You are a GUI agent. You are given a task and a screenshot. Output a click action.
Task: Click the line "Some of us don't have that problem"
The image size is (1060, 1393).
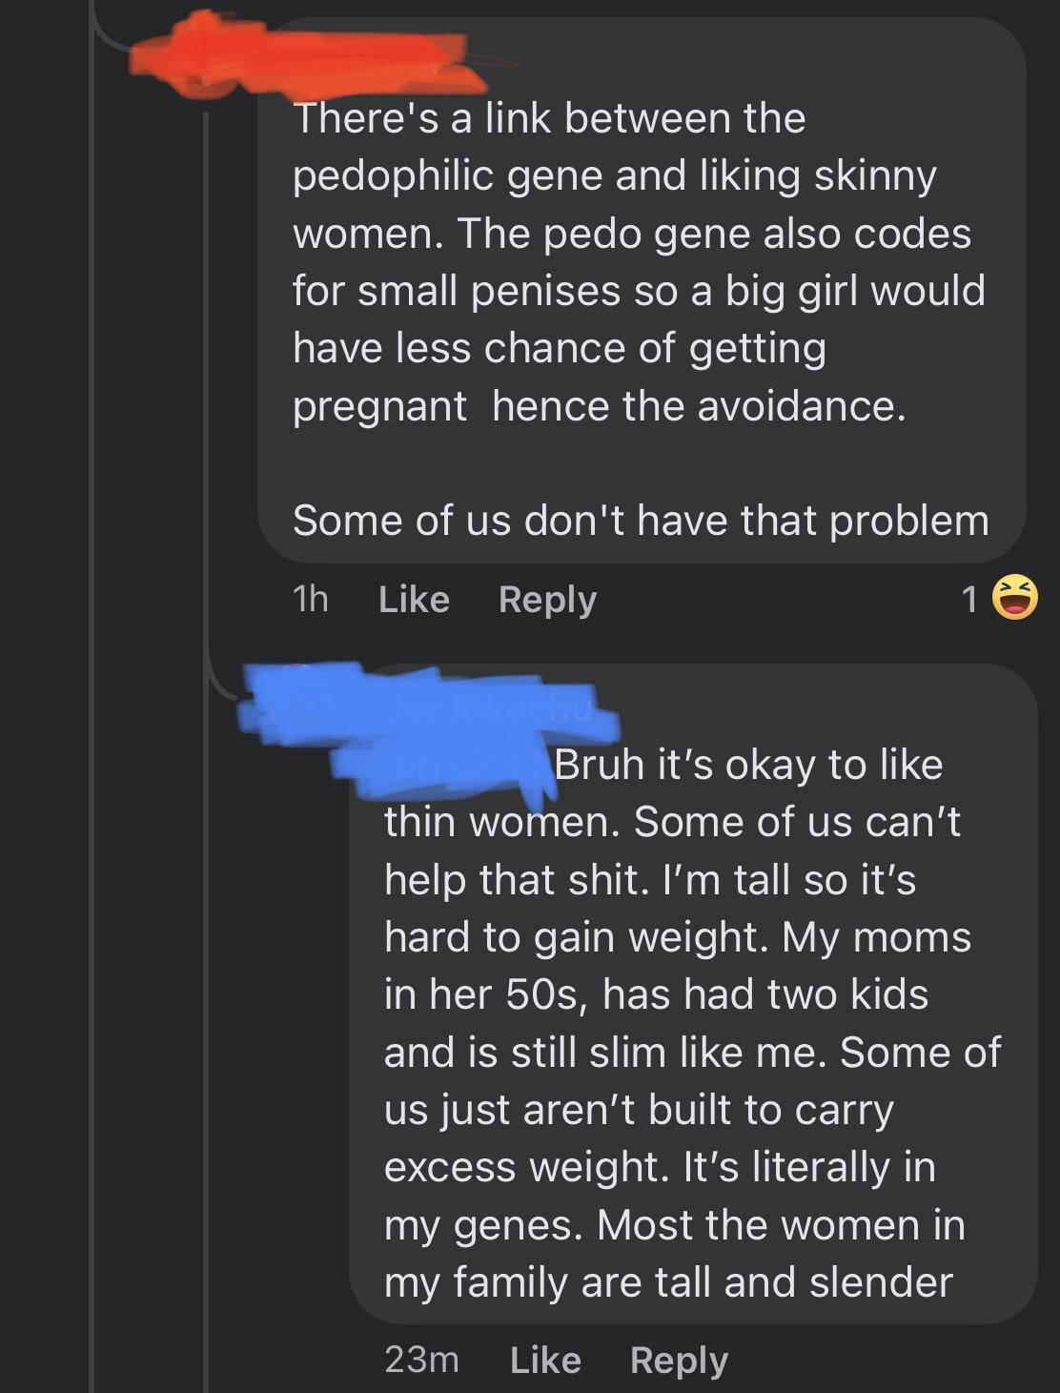(641, 521)
